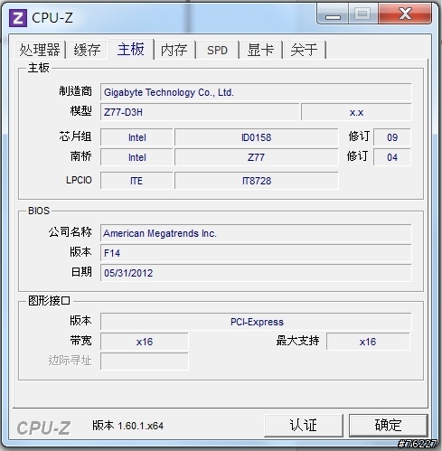Switch to the 显卡 tab
Viewport: 442px width, 451px height.
click(x=260, y=50)
